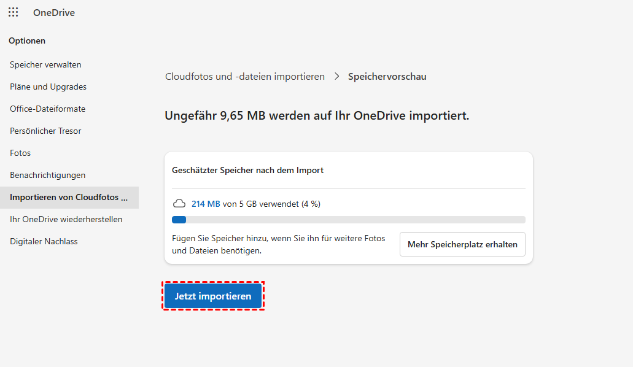Open Ihr OneDrive wiederherstellen
Screen dimensions: 633x367
tap(66, 219)
